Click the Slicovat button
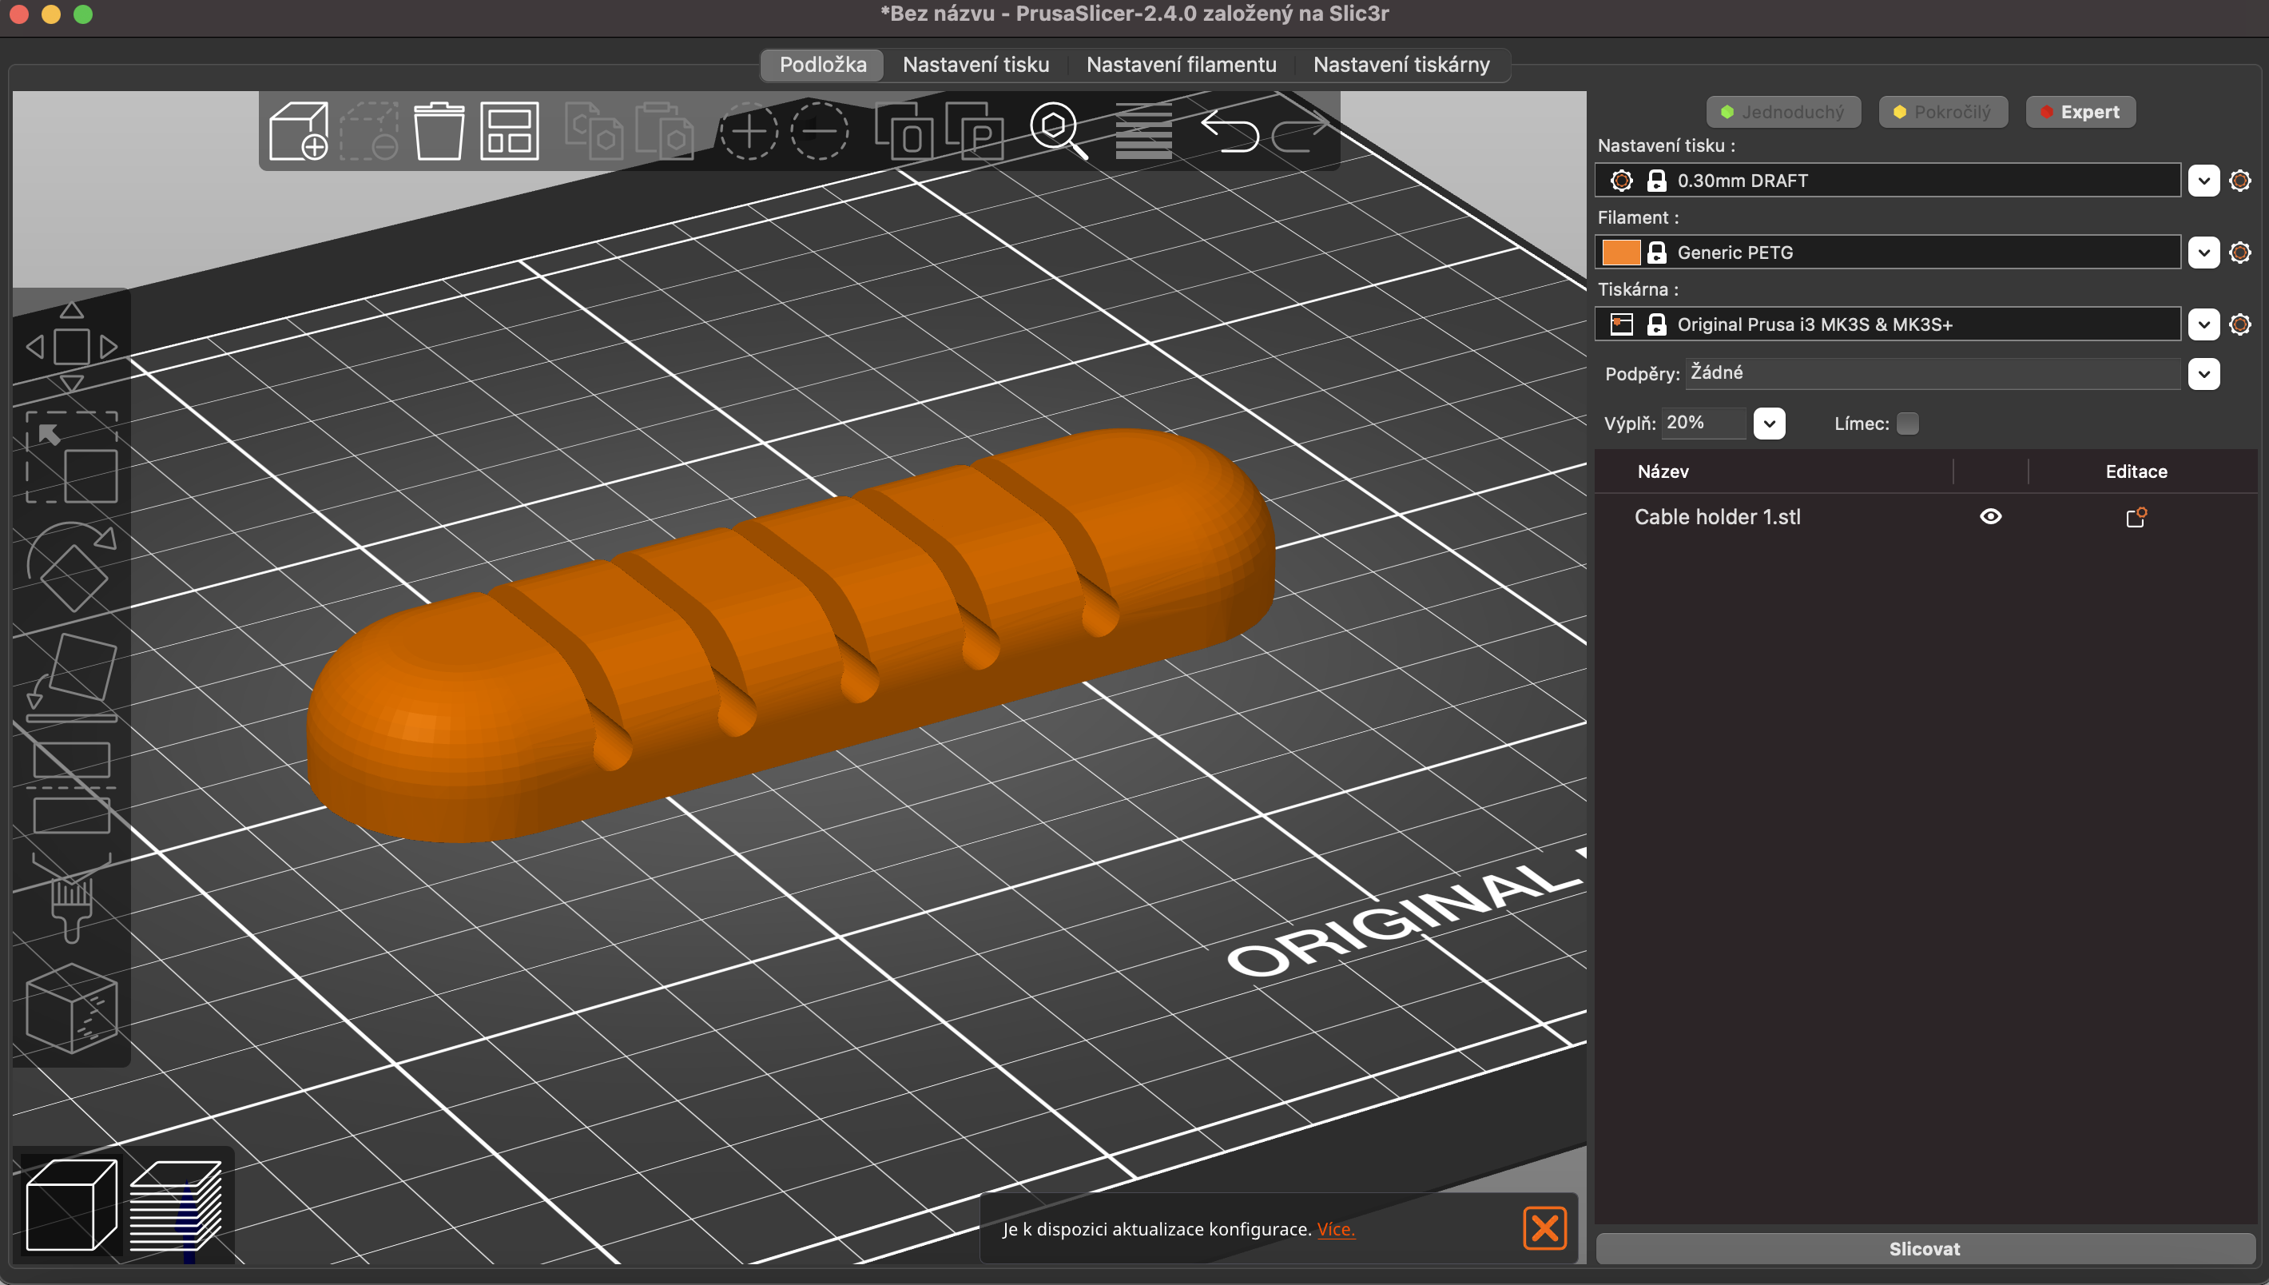 (x=1924, y=1249)
